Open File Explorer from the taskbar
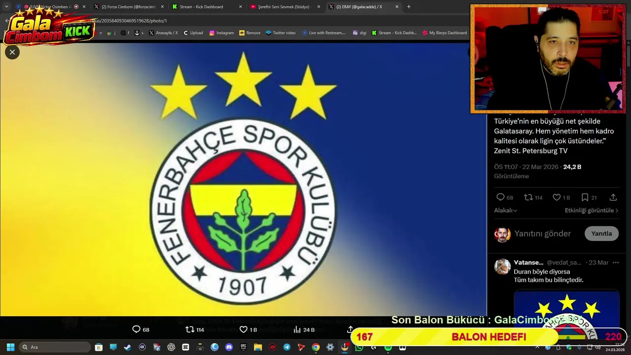 [x=258, y=347]
